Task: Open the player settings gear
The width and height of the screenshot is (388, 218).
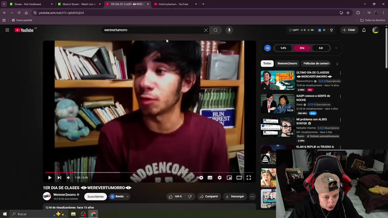Action: coord(219,178)
